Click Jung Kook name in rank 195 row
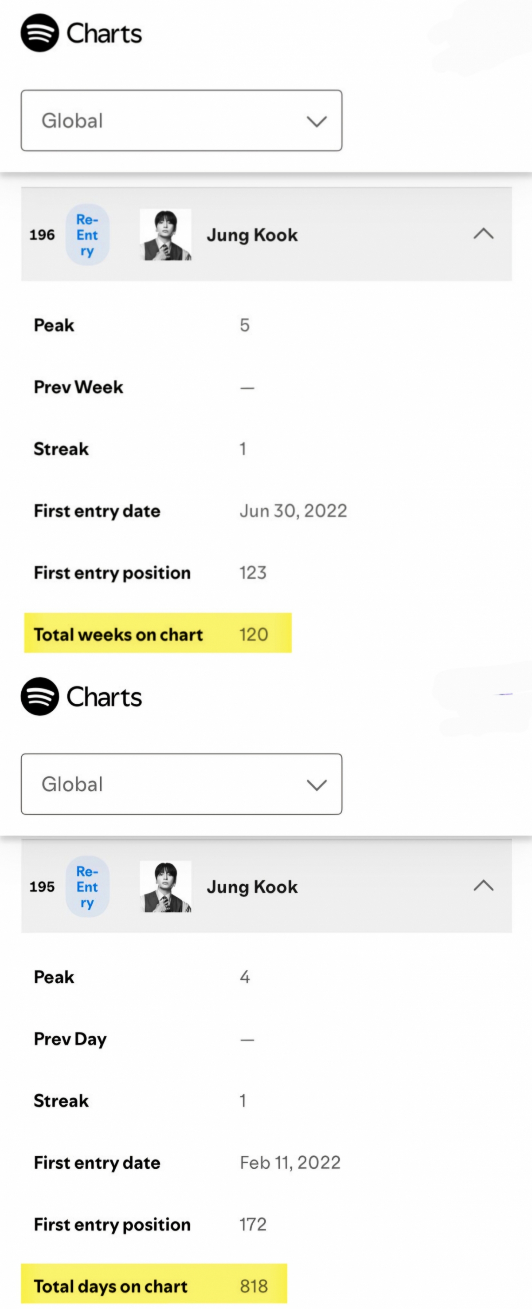The height and width of the screenshot is (1309, 532). pyautogui.click(x=252, y=887)
